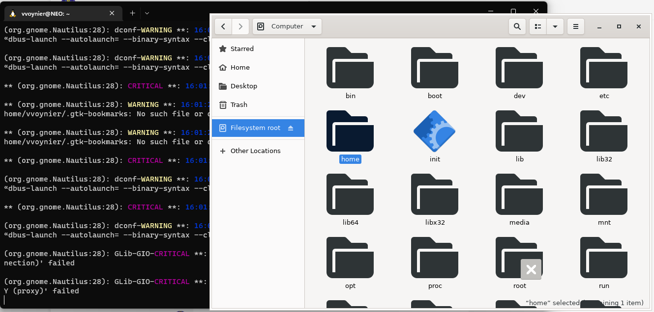Select the vvoynier@NEO terminal tab
Image resolution: width=654 pixels, height=312 pixels.
point(59,13)
